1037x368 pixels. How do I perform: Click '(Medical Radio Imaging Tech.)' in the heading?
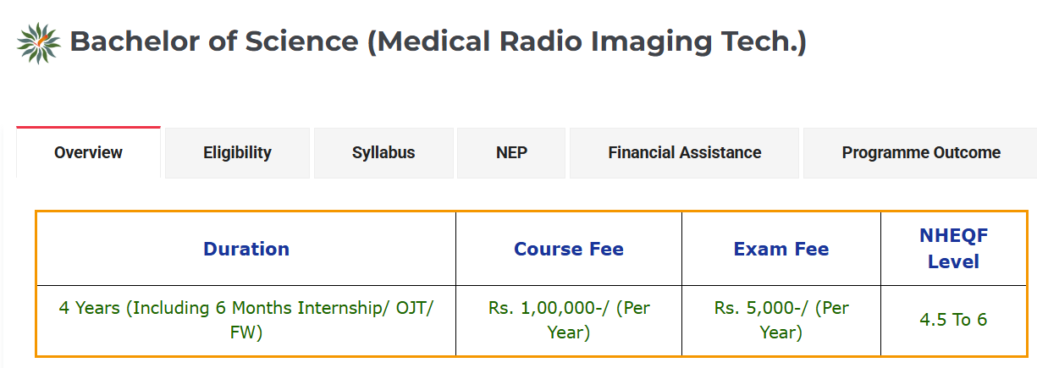586,41
